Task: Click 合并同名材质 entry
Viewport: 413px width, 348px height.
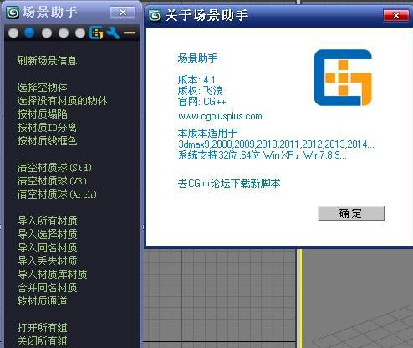Action: 47,287
